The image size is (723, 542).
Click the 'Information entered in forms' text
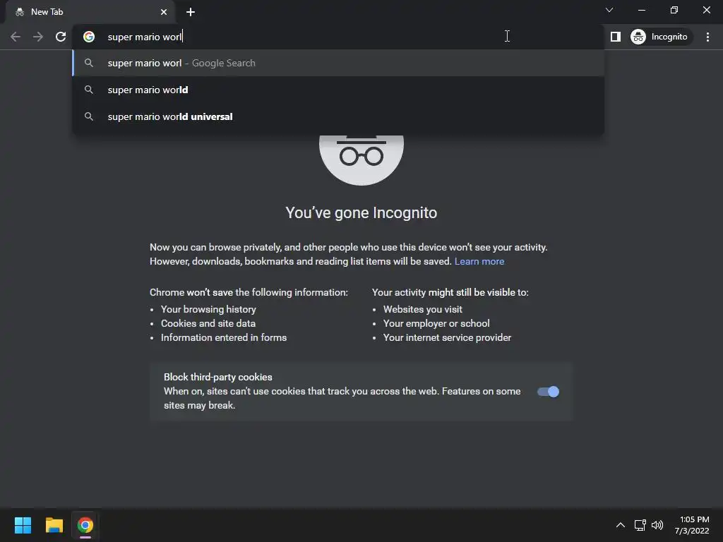point(224,338)
